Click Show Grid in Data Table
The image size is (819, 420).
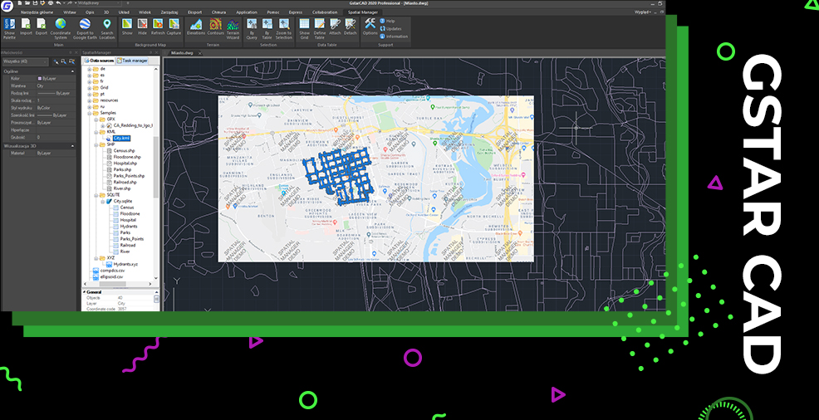(304, 29)
